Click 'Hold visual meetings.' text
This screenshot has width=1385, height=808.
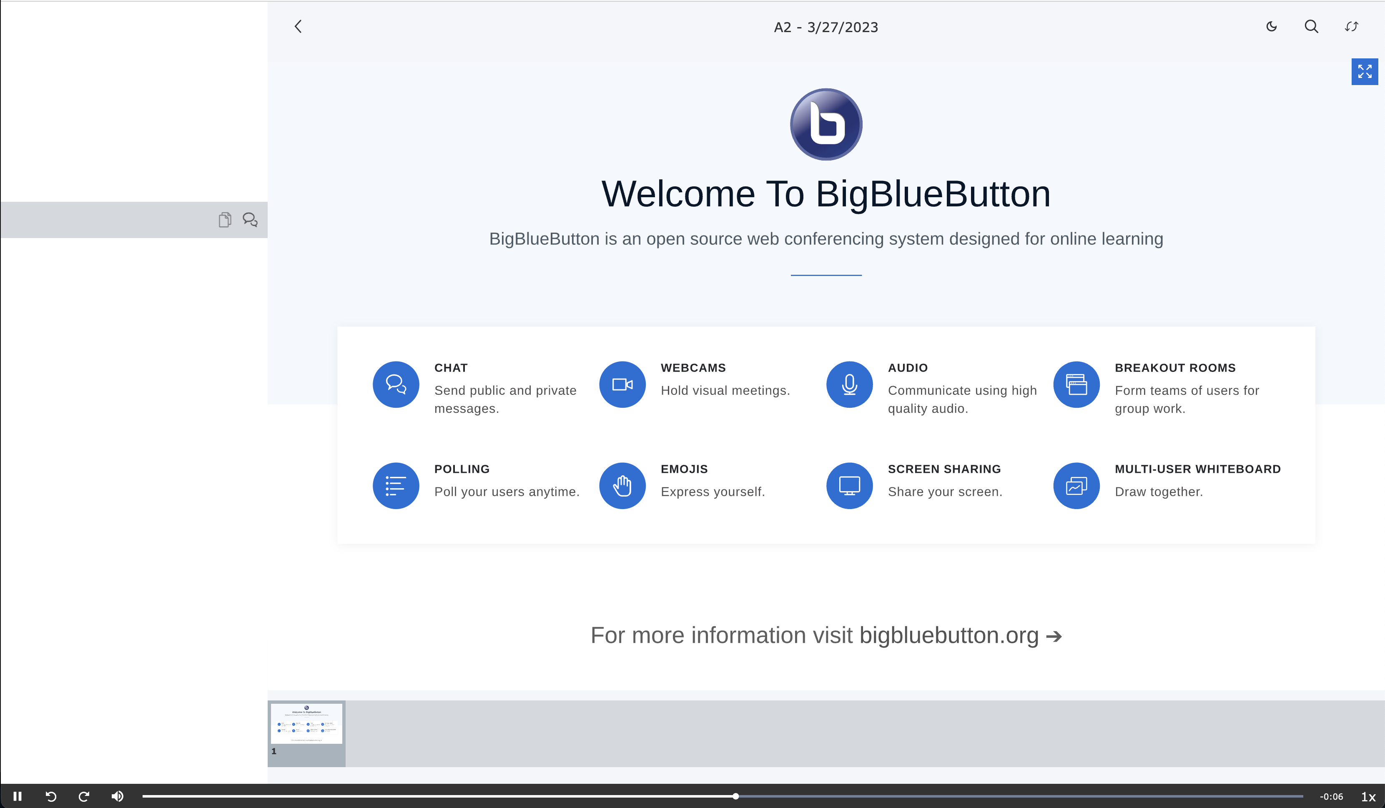725,390
